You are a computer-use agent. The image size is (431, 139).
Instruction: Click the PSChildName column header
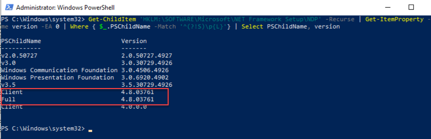coord(20,41)
